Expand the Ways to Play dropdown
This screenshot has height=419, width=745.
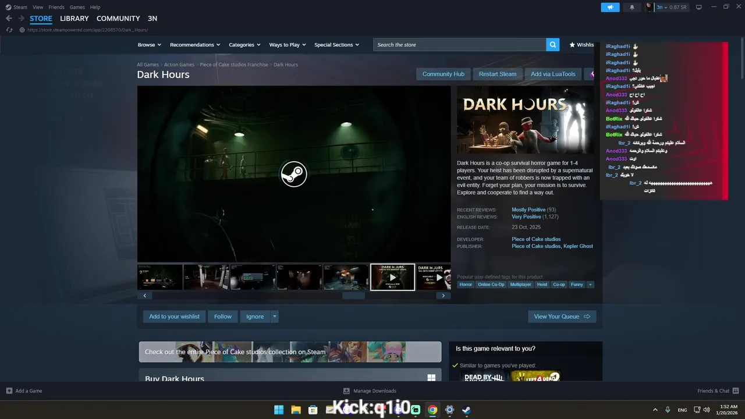coord(288,45)
